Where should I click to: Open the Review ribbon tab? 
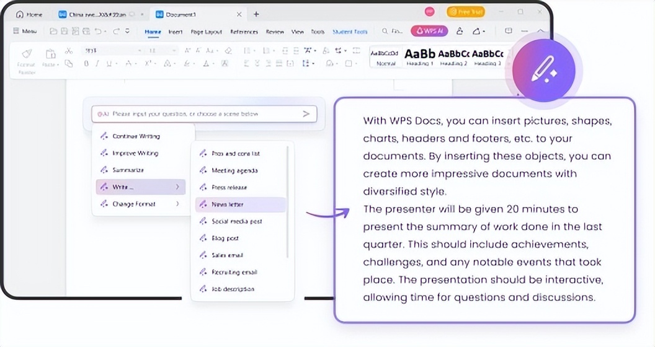274,32
